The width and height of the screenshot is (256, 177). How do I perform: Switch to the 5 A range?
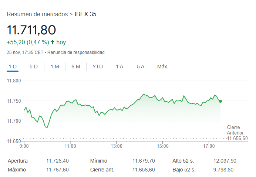[141, 67]
